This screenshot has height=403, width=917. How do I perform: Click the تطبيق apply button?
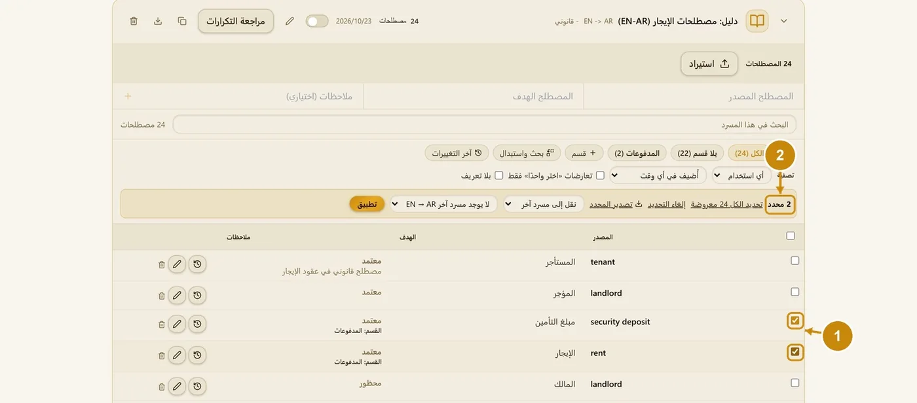click(367, 204)
